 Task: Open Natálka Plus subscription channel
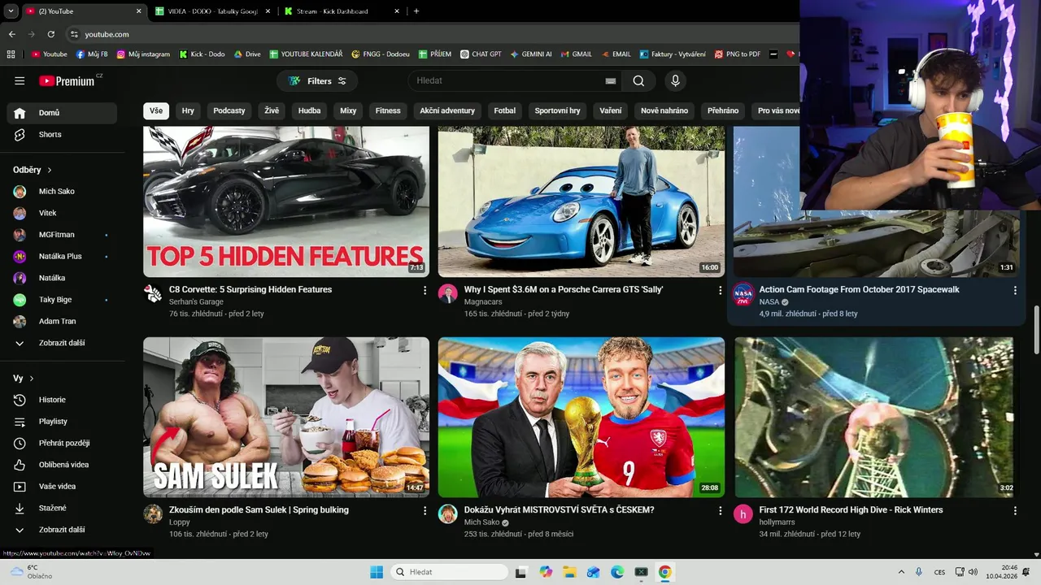62,257
